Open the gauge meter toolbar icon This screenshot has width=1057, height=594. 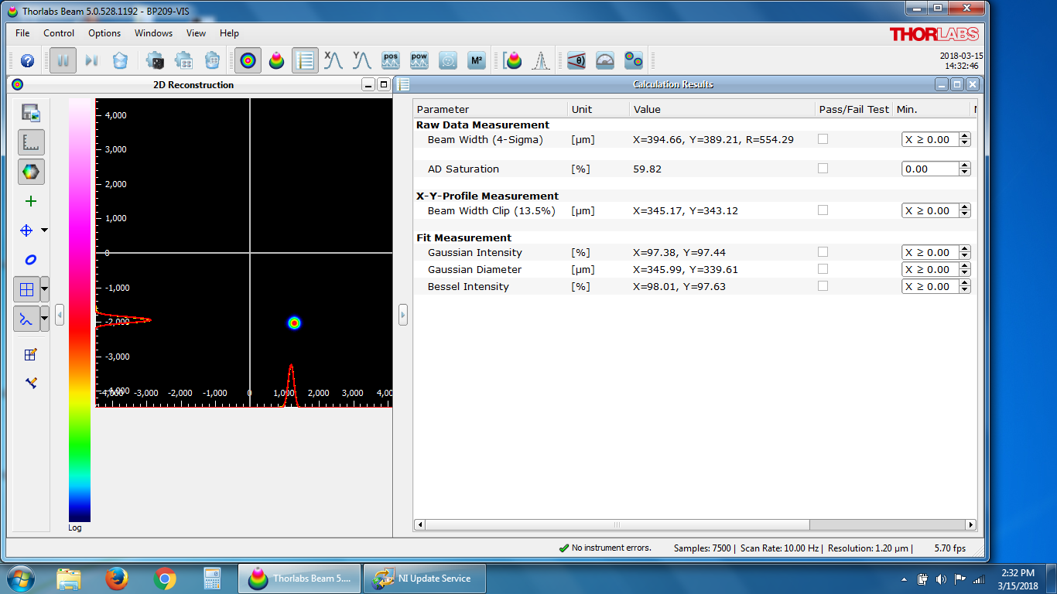click(605, 60)
